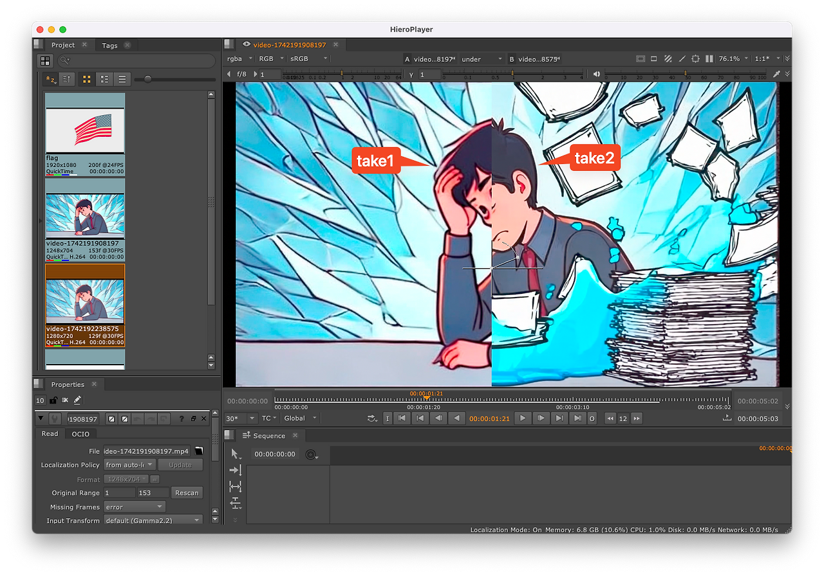This screenshot has height=576, width=824.
Task: Jump to the first frame
Action: point(402,419)
